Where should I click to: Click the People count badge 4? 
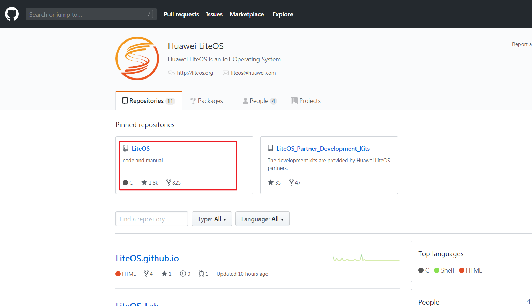pos(274,101)
